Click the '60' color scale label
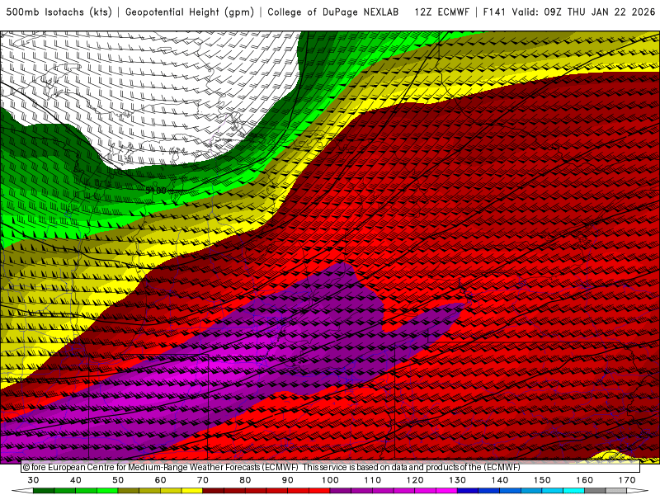The width and height of the screenshot is (660, 495). [160, 480]
